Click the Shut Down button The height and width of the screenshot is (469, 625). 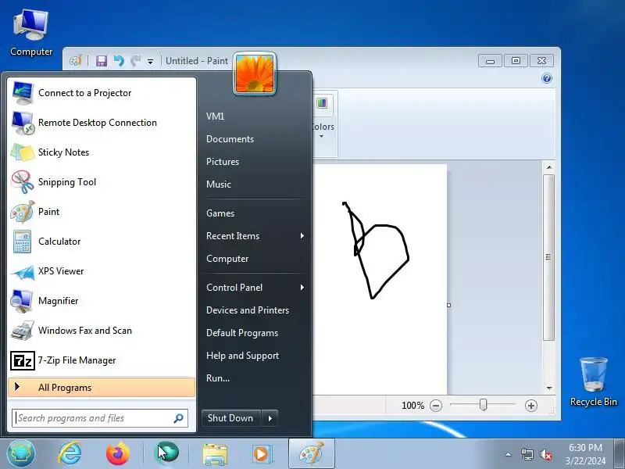231,418
